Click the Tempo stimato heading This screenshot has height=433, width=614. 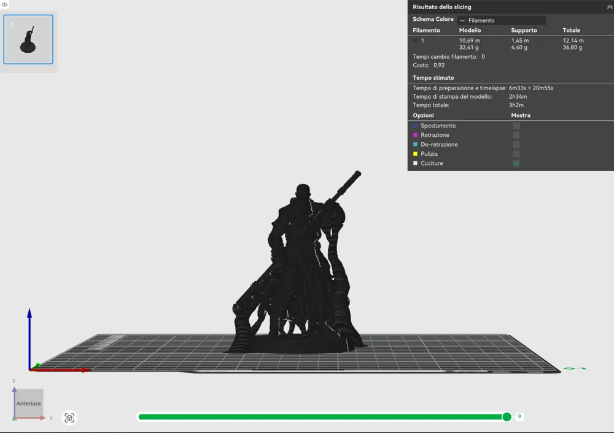(x=433, y=78)
